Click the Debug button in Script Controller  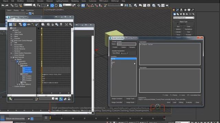click(x=181, y=102)
